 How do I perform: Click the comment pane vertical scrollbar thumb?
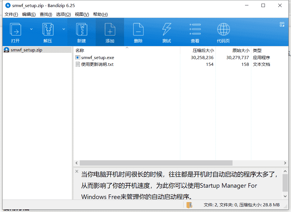tap(285, 183)
